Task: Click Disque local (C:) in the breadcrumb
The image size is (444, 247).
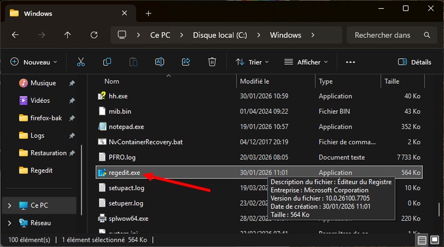Action: 220,35
